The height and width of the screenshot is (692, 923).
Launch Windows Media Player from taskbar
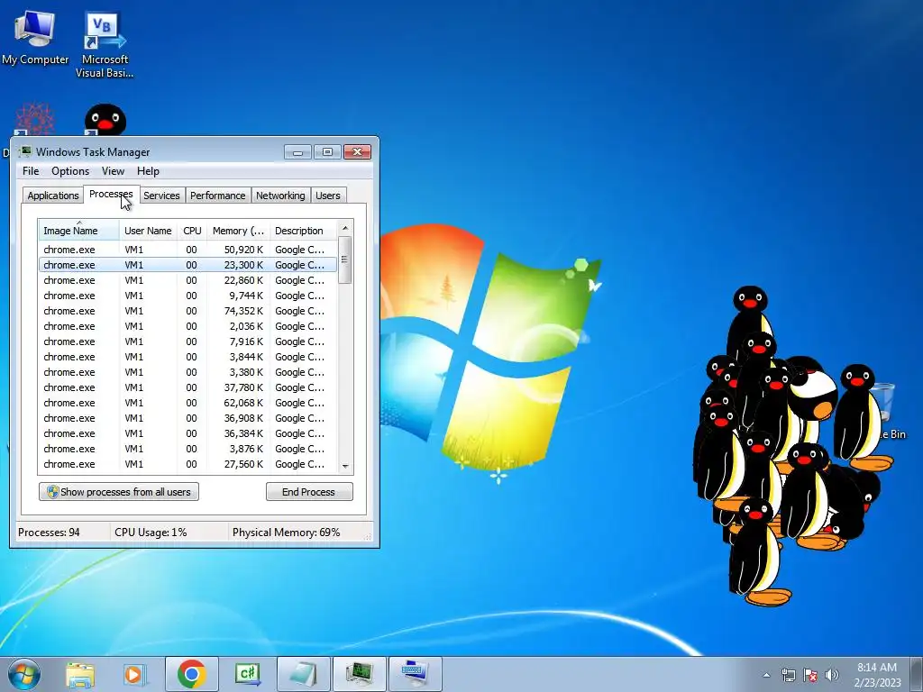[x=134, y=674]
